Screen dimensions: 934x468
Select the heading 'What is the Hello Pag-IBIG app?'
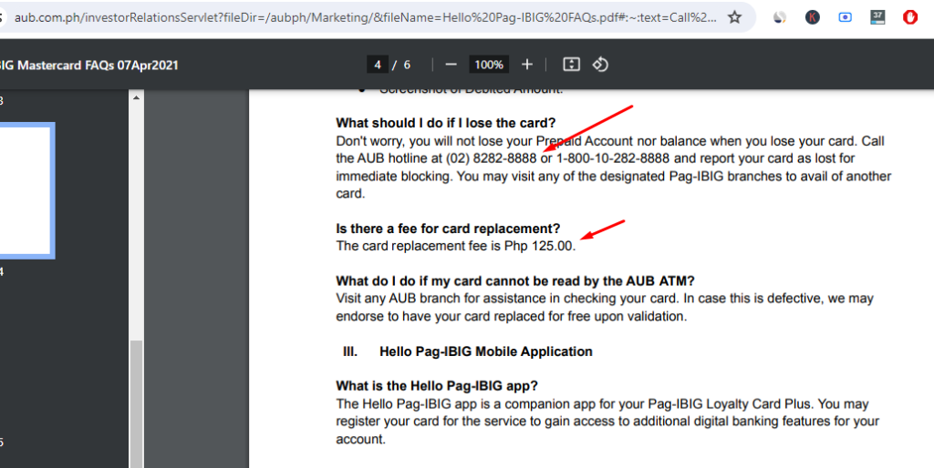437,386
